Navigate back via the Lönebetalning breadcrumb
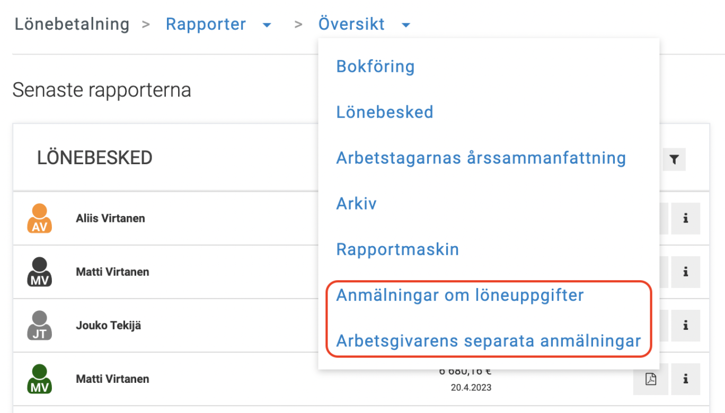The width and height of the screenshot is (725, 413). pos(72,24)
